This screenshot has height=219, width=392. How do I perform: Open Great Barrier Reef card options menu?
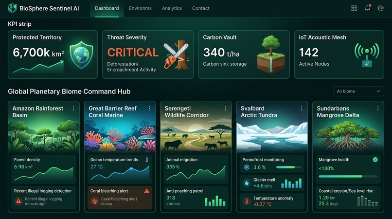[149, 108]
